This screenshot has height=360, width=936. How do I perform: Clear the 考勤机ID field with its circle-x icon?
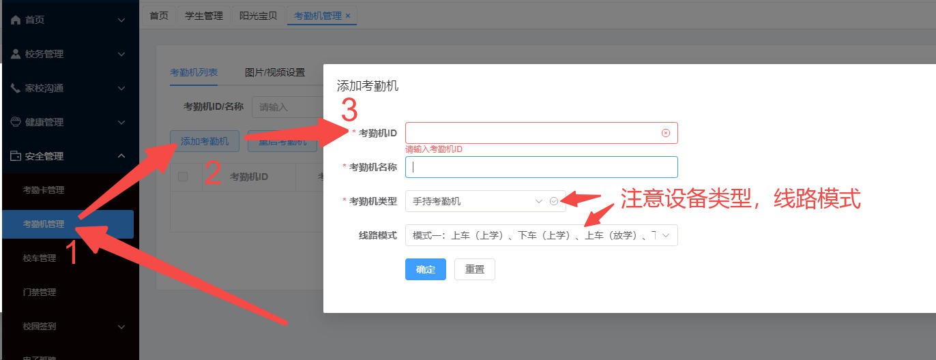pos(666,133)
